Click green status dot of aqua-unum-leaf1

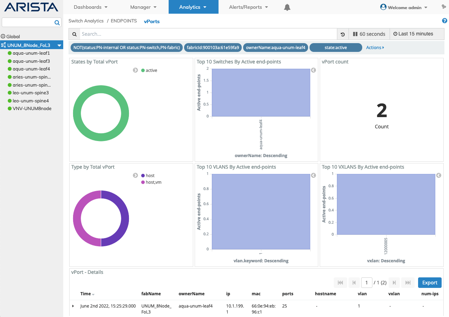point(10,53)
